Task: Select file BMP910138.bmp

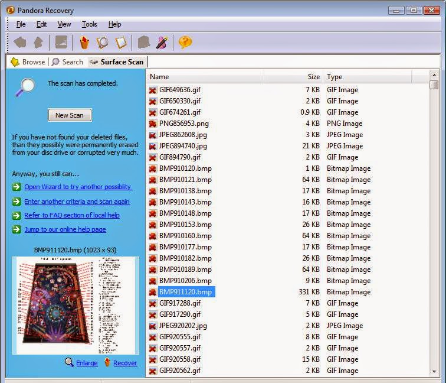Action: (185, 191)
